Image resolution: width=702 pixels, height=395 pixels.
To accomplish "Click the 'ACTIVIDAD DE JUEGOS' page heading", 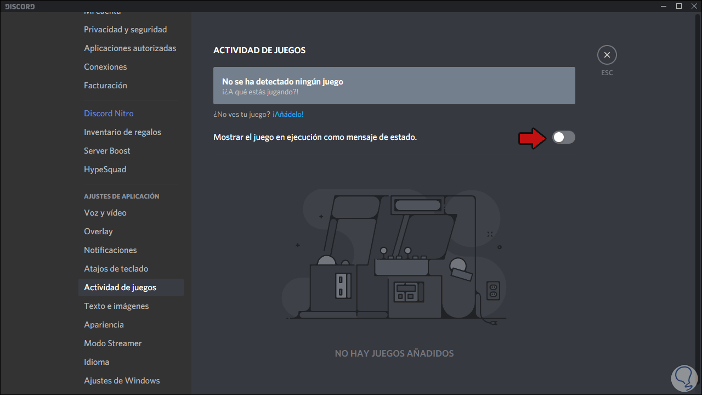I will [x=259, y=50].
